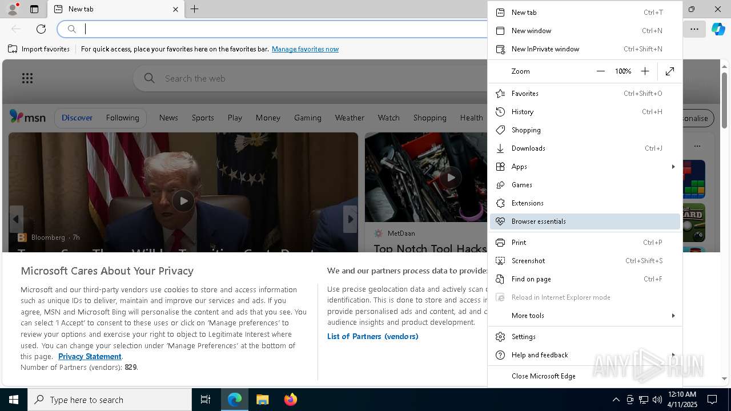Select Print in the menu

(x=585, y=242)
